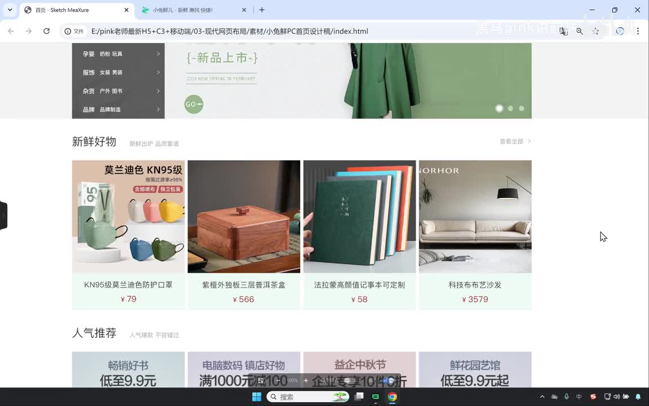
Task: Expand the 品牌 品牌制造 category arrow
Action: (x=158, y=109)
